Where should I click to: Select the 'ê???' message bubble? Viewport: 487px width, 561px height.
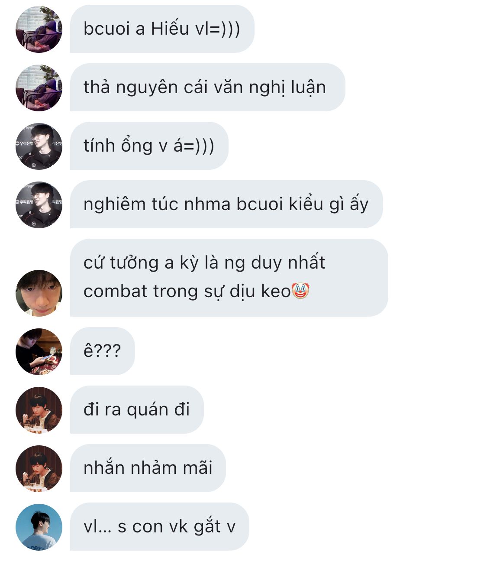[102, 351]
